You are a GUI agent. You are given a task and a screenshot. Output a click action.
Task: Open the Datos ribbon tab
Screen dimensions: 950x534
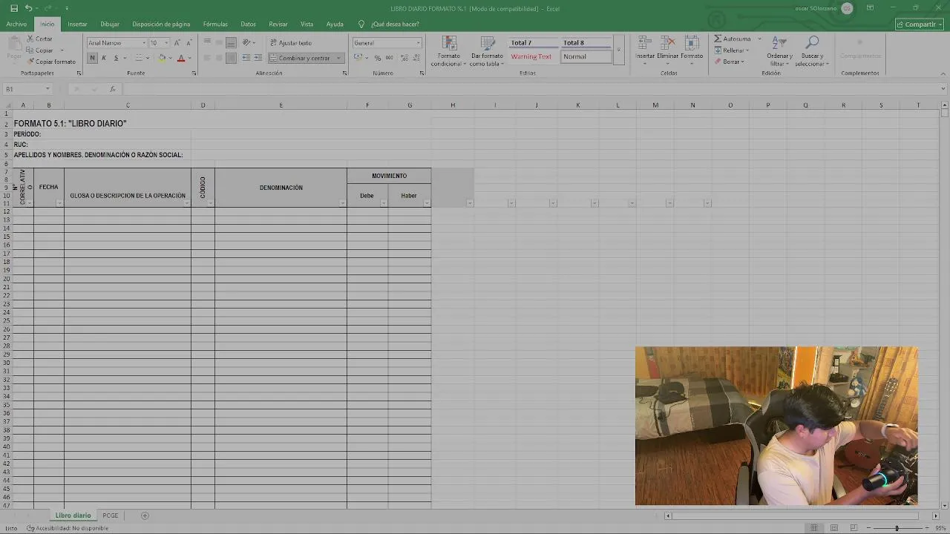[x=248, y=24]
